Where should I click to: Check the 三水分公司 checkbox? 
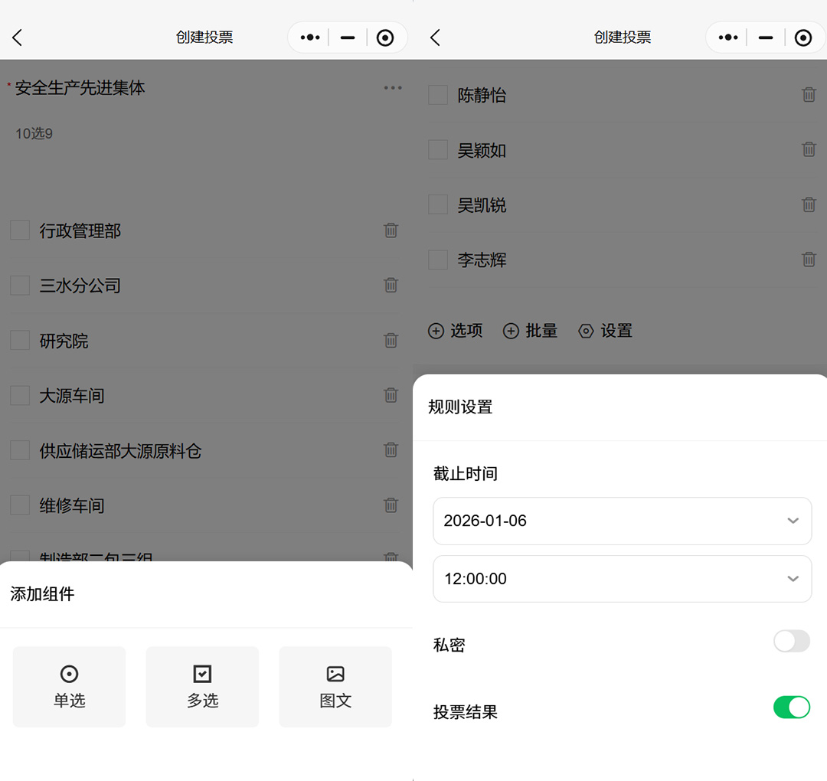pyautogui.click(x=20, y=286)
